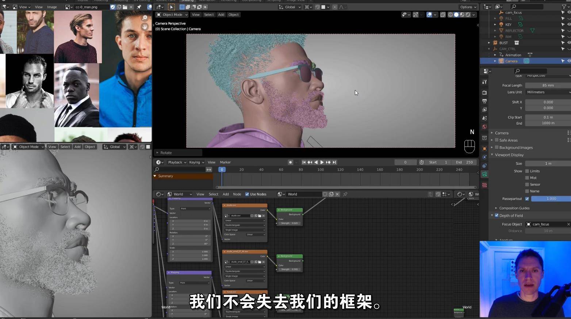The height and width of the screenshot is (319, 571).
Task: Toggle use preview range clock icon
Action: pyautogui.click(x=422, y=162)
